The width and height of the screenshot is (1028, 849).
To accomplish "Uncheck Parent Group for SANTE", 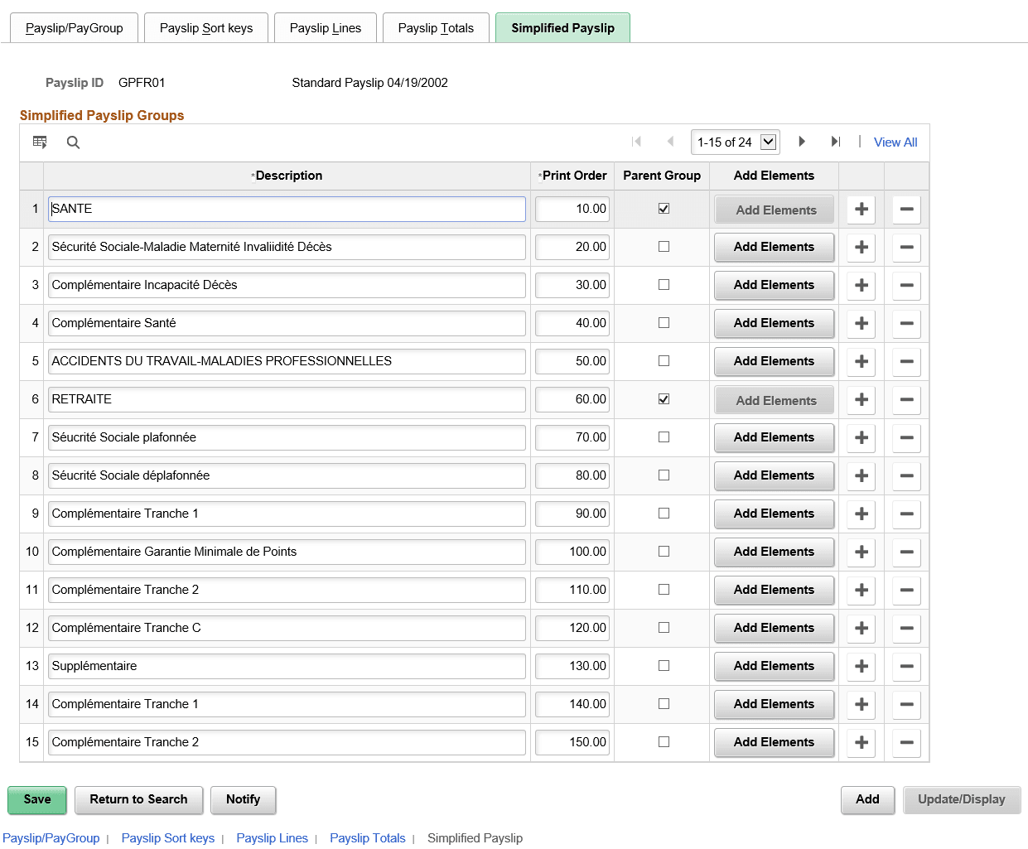I will (x=663, y=208).
